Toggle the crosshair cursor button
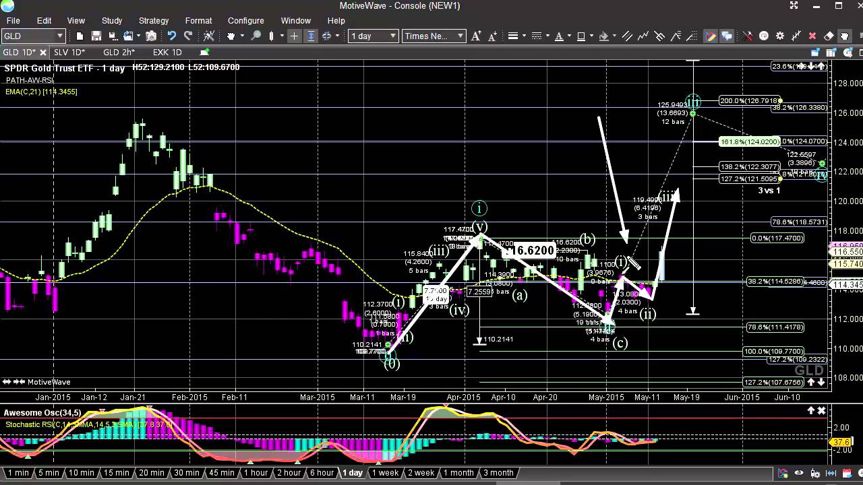 [294, 36]
